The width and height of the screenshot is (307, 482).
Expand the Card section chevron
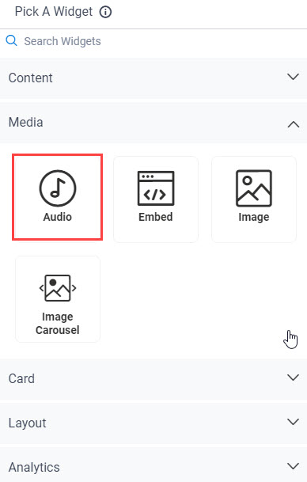pyautogui.click(x=294, y=378)
